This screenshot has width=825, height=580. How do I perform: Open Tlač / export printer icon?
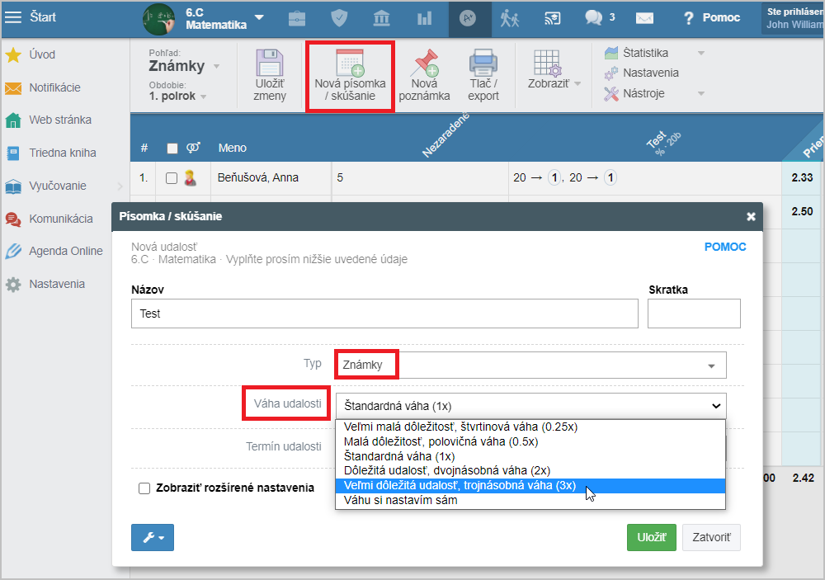click(x=483, y=63)
